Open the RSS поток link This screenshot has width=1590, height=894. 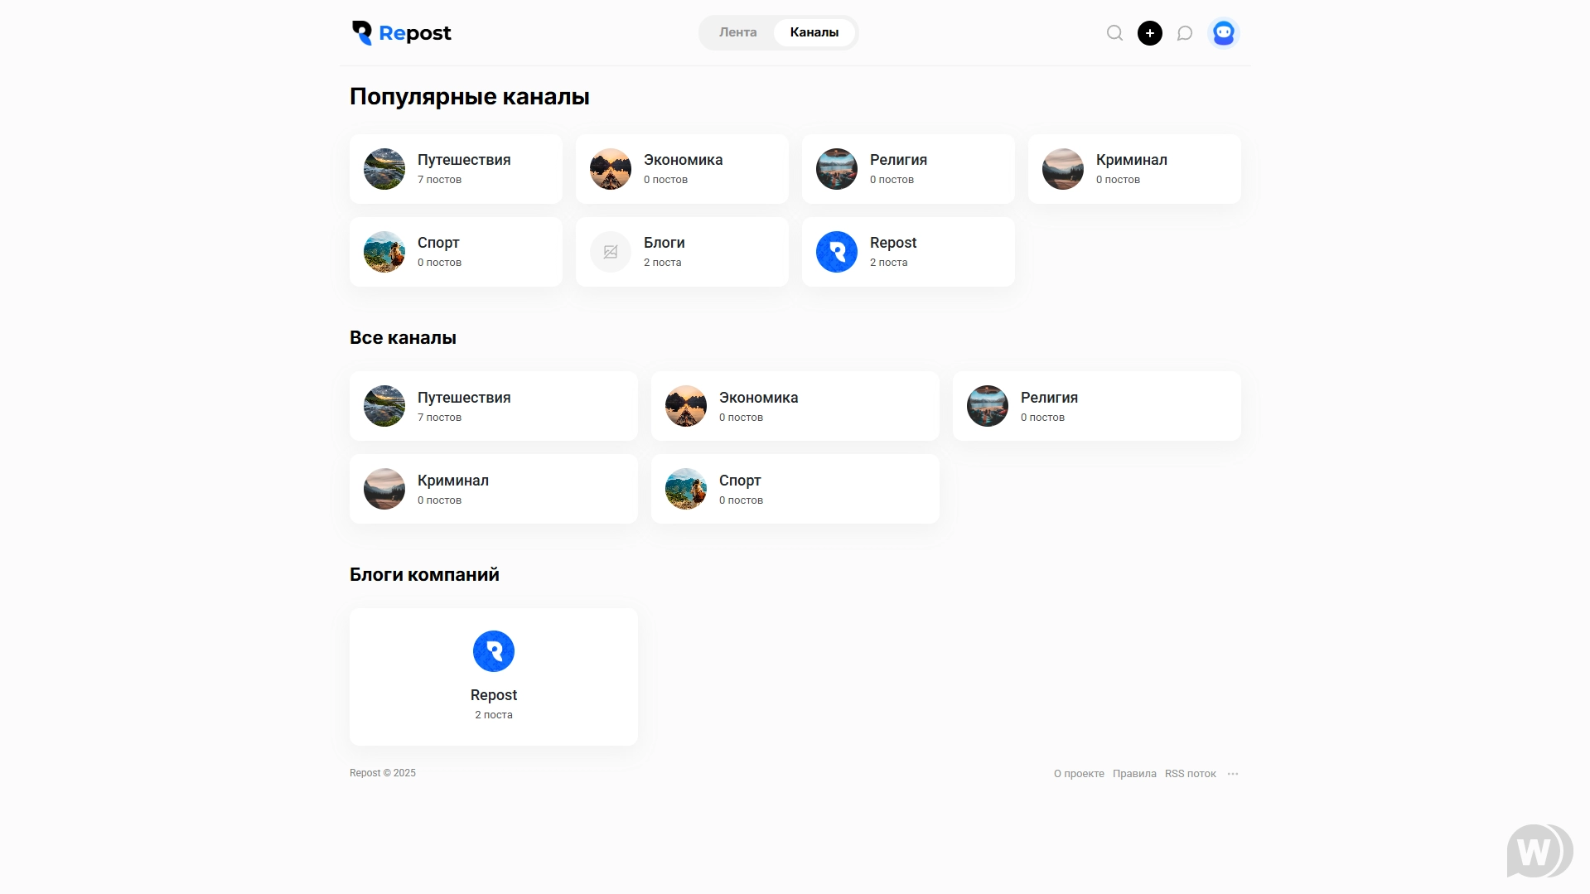[x=1190, y=774]
